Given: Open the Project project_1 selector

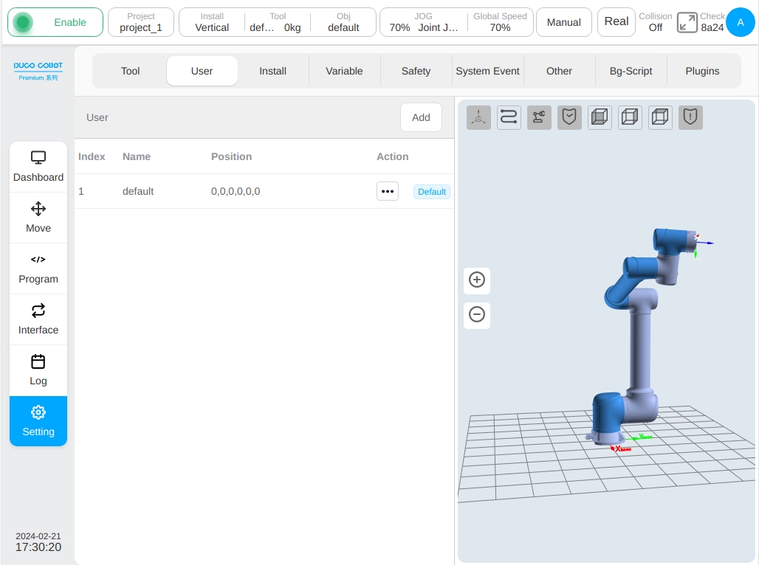Looking at the screenshot, I should coord(141,22).
